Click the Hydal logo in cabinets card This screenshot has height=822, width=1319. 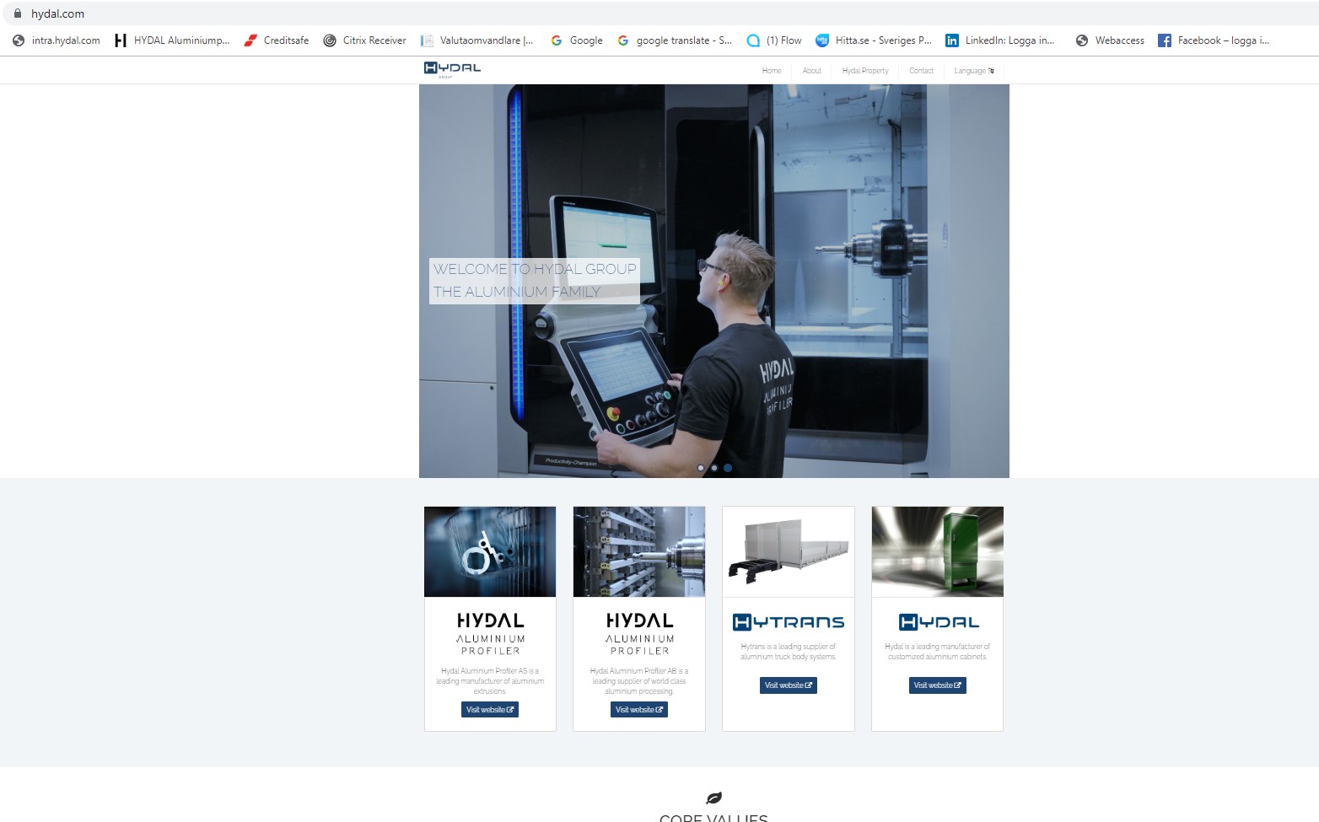point(939,622)
